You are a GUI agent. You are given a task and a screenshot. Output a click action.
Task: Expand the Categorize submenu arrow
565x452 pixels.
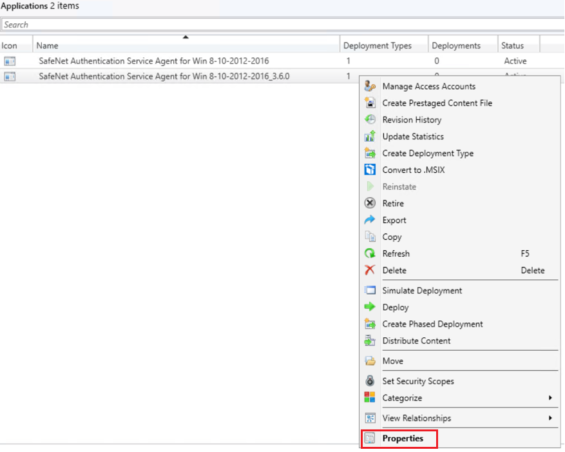(x=550, y=398)
